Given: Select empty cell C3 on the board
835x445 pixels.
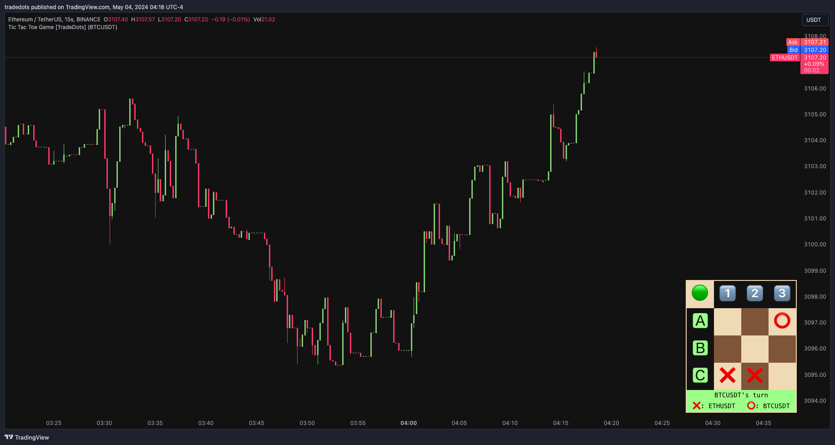Looking at the screenshot, I should 782,376.
